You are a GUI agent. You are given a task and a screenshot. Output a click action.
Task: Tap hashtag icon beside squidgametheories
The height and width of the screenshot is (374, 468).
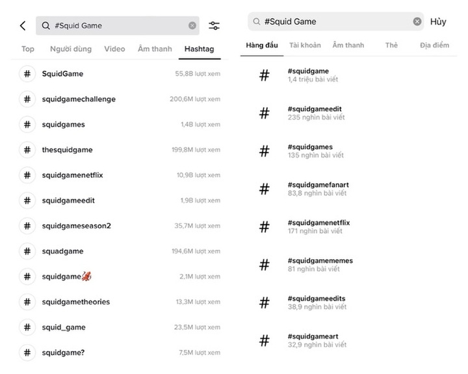click(27, 302)
